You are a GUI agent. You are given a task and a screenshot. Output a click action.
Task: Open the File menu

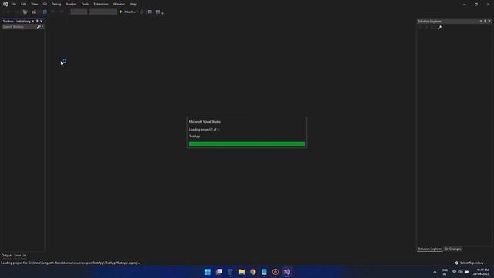(x=14, y=4)
